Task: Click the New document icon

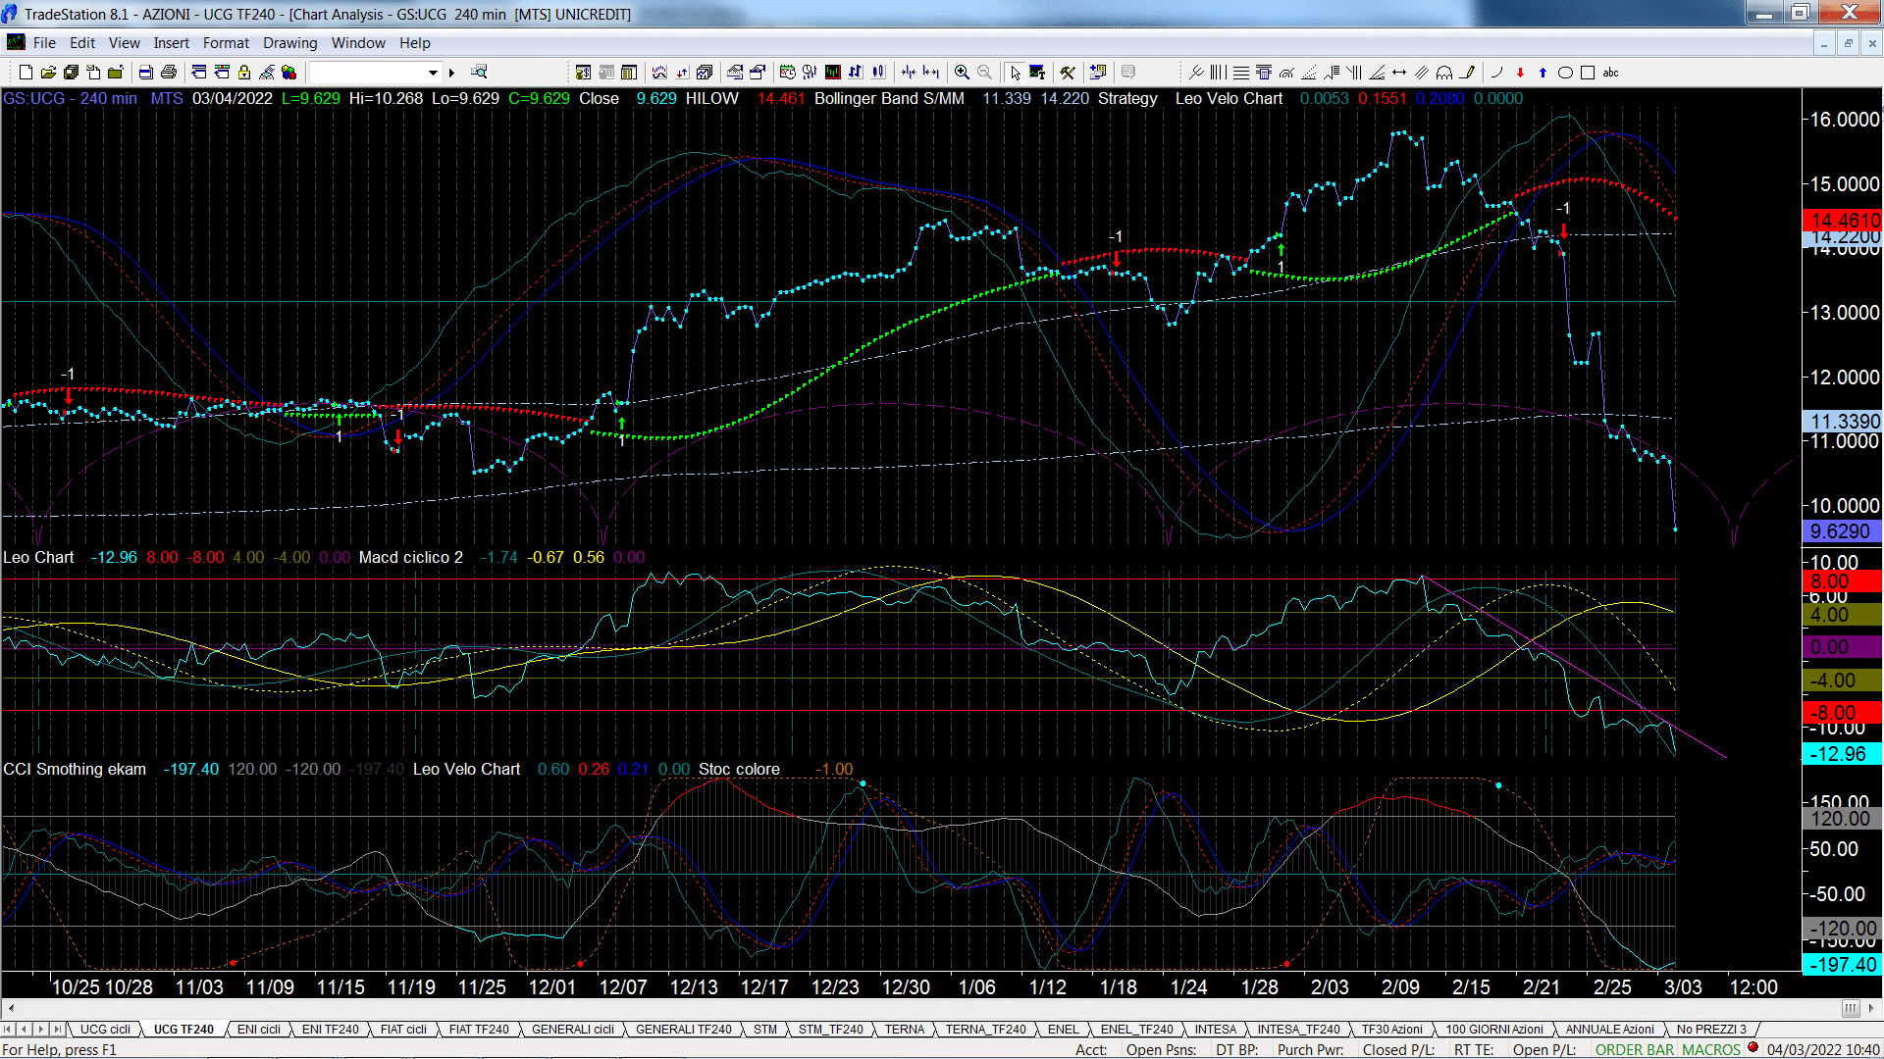Action: pos(26,72)
